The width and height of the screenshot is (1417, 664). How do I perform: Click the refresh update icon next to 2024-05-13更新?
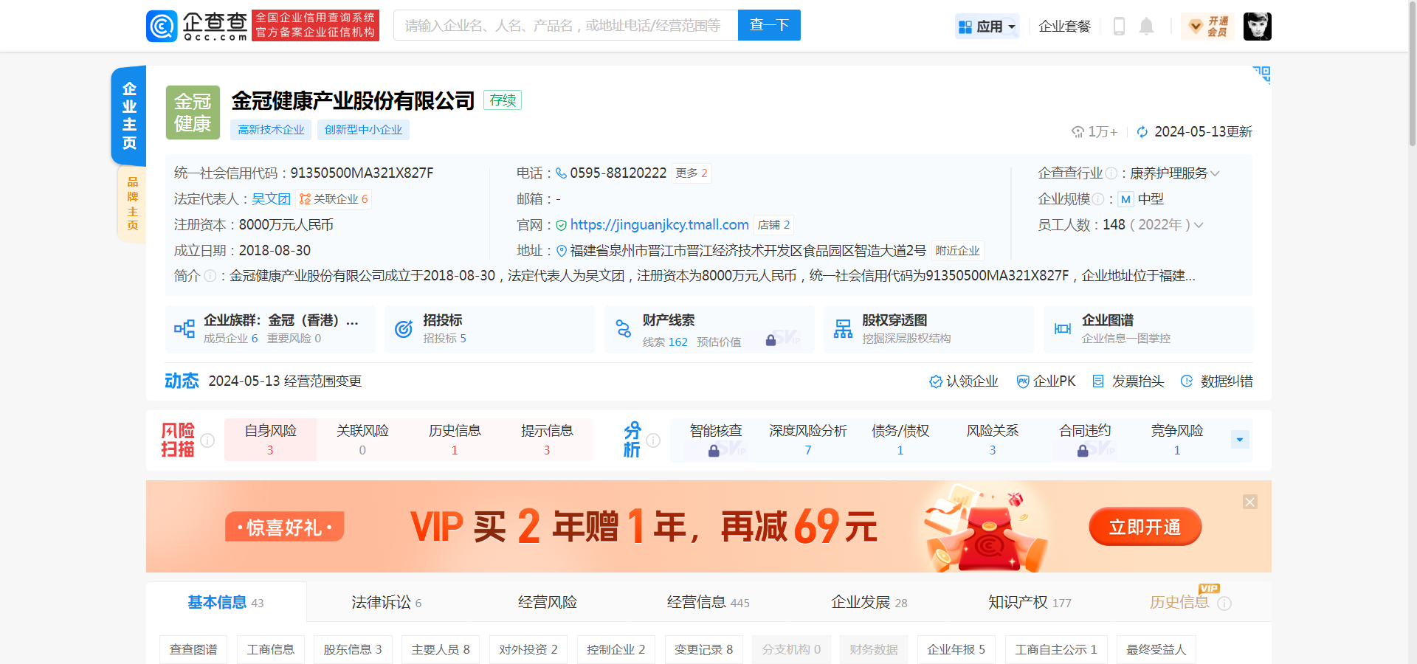tap(1142, 132)
